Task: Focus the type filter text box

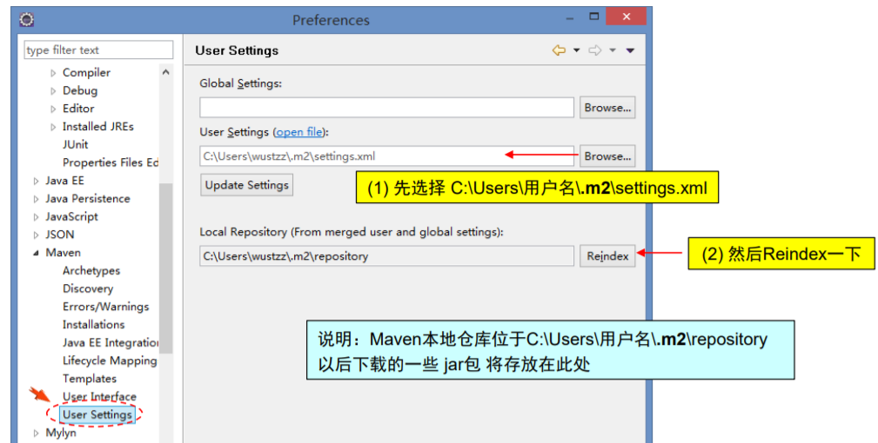Action: (x=98, y=50)
